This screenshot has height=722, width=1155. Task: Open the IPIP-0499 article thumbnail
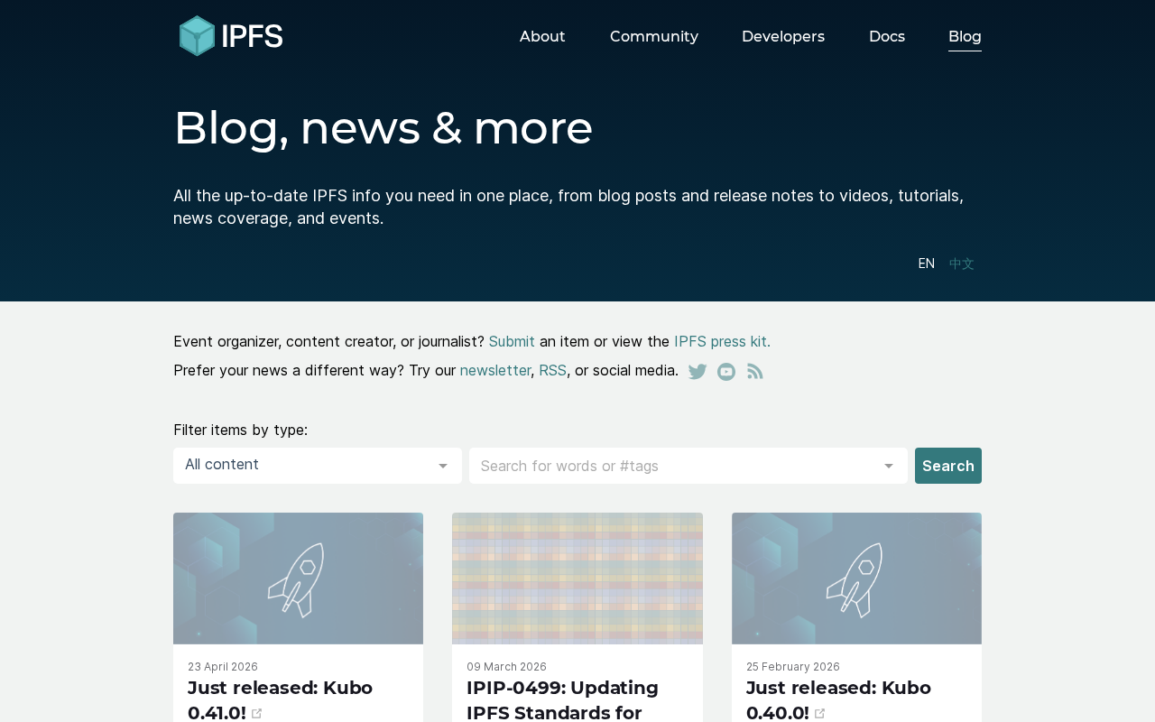(577, 579)
